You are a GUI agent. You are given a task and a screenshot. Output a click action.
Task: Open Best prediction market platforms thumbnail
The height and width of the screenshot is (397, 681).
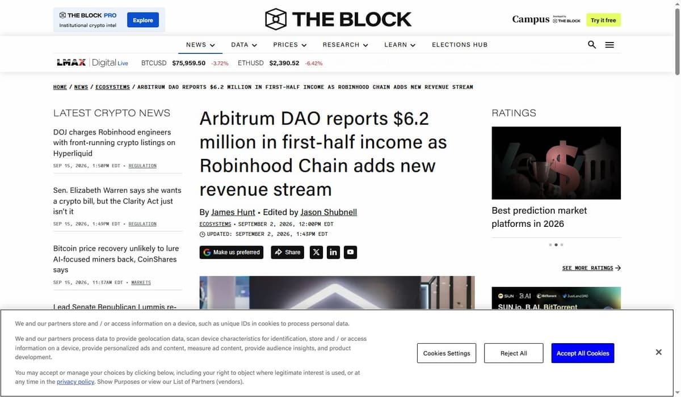(556, 163)
